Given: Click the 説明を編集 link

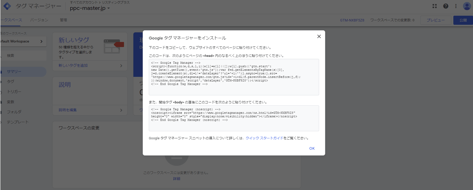Looking at the screenshot, I should (x=68, y=110).
